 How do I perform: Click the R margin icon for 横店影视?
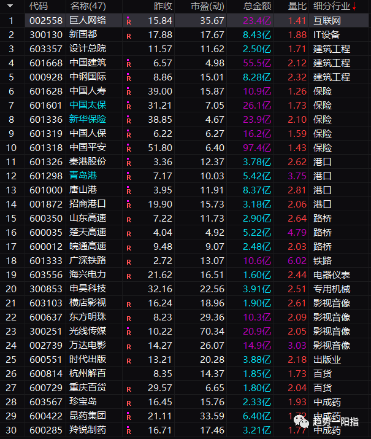[x=129, y=305]
